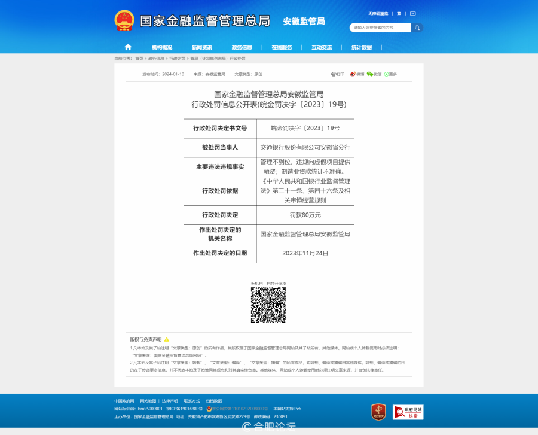The image size is (538, 435).
Task: Click the search magnifier button
Action: (417, 28)
